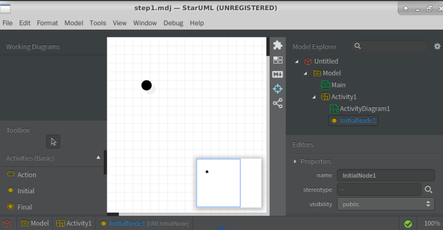Select the InitialNode1 name in Model Explorer
The width and height of the screenshot is (443, 230).
[x=358, y=121]
